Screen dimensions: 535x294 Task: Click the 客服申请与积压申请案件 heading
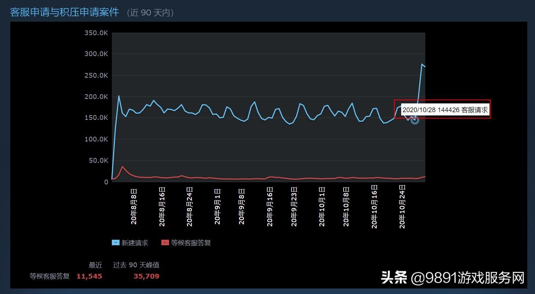[x=65, y=12]
